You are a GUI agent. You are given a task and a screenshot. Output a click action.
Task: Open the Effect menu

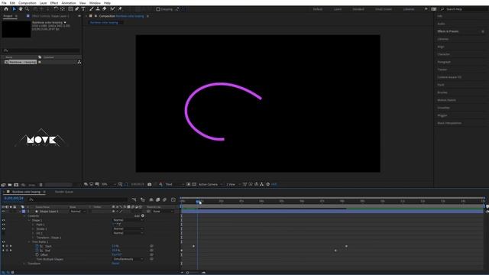tap(54, 3)
